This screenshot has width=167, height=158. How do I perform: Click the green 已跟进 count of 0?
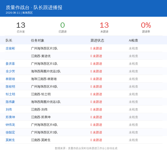[62, 25]
